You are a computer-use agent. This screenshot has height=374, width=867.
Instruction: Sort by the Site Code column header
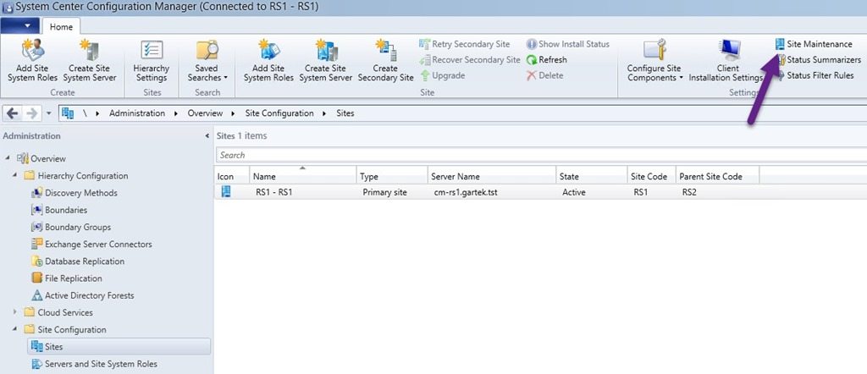coord(651,176)
